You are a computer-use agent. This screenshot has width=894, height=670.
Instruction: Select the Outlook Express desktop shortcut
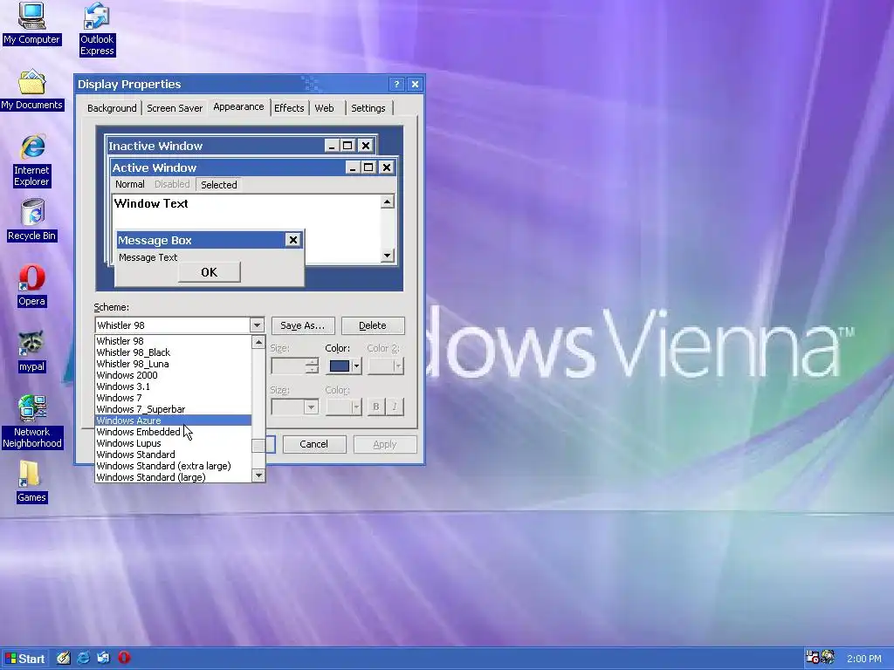click(97, 29)
